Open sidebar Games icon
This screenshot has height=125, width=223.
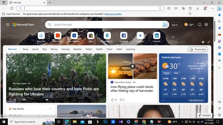pos(220,41)
